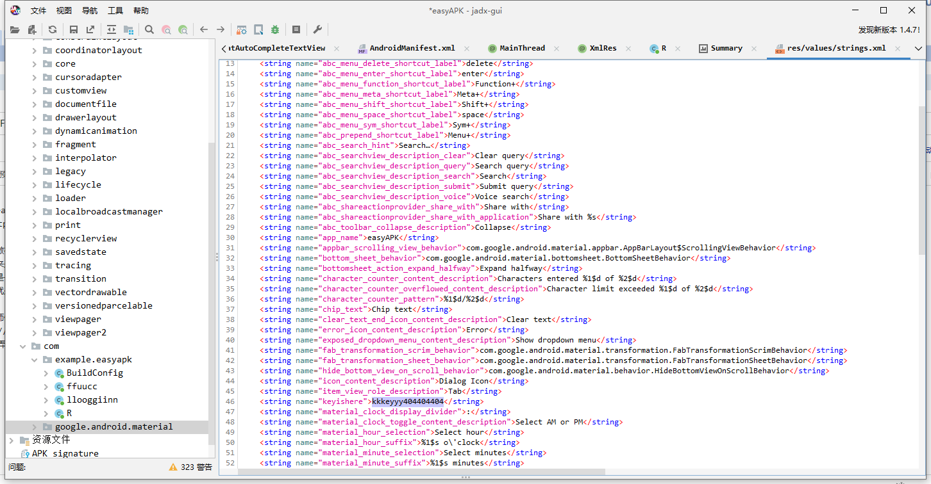The width and height of the screenshot is (931, 484).
Task: Click the open file folder icon
Action: (15, 29)
